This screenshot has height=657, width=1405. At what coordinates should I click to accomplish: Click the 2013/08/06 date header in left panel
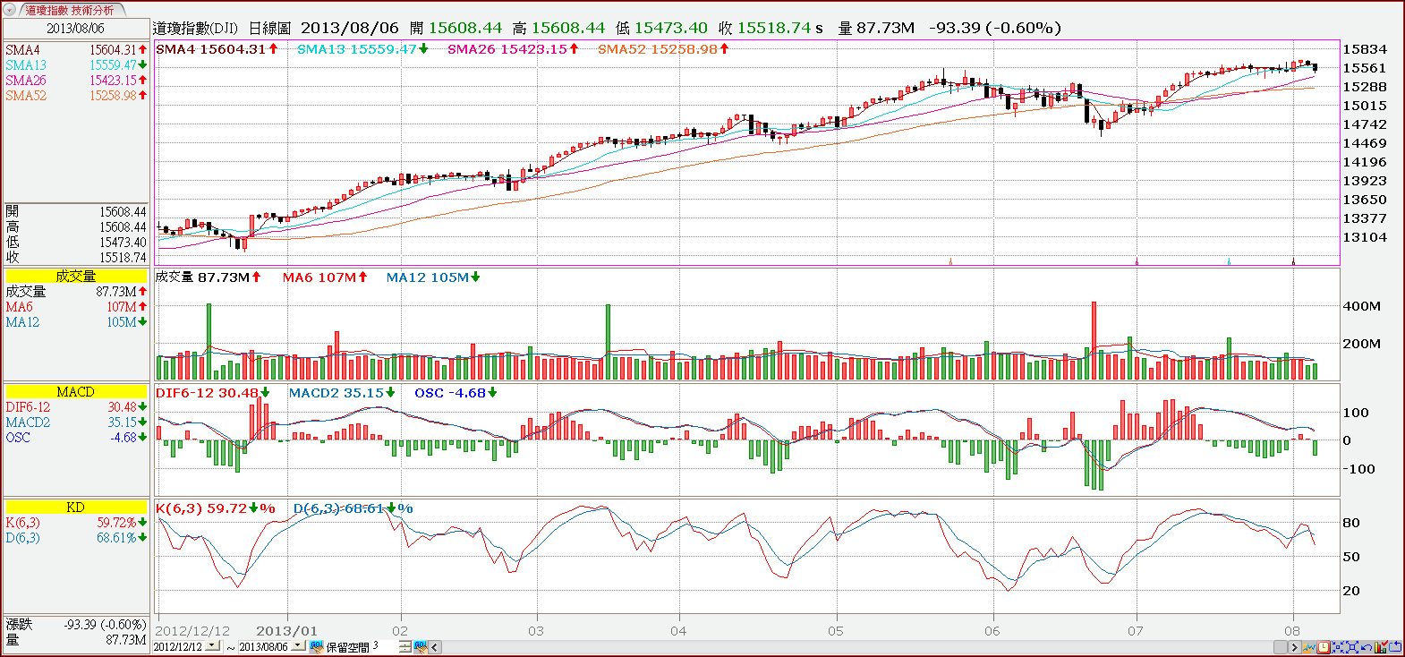point(75,29)
